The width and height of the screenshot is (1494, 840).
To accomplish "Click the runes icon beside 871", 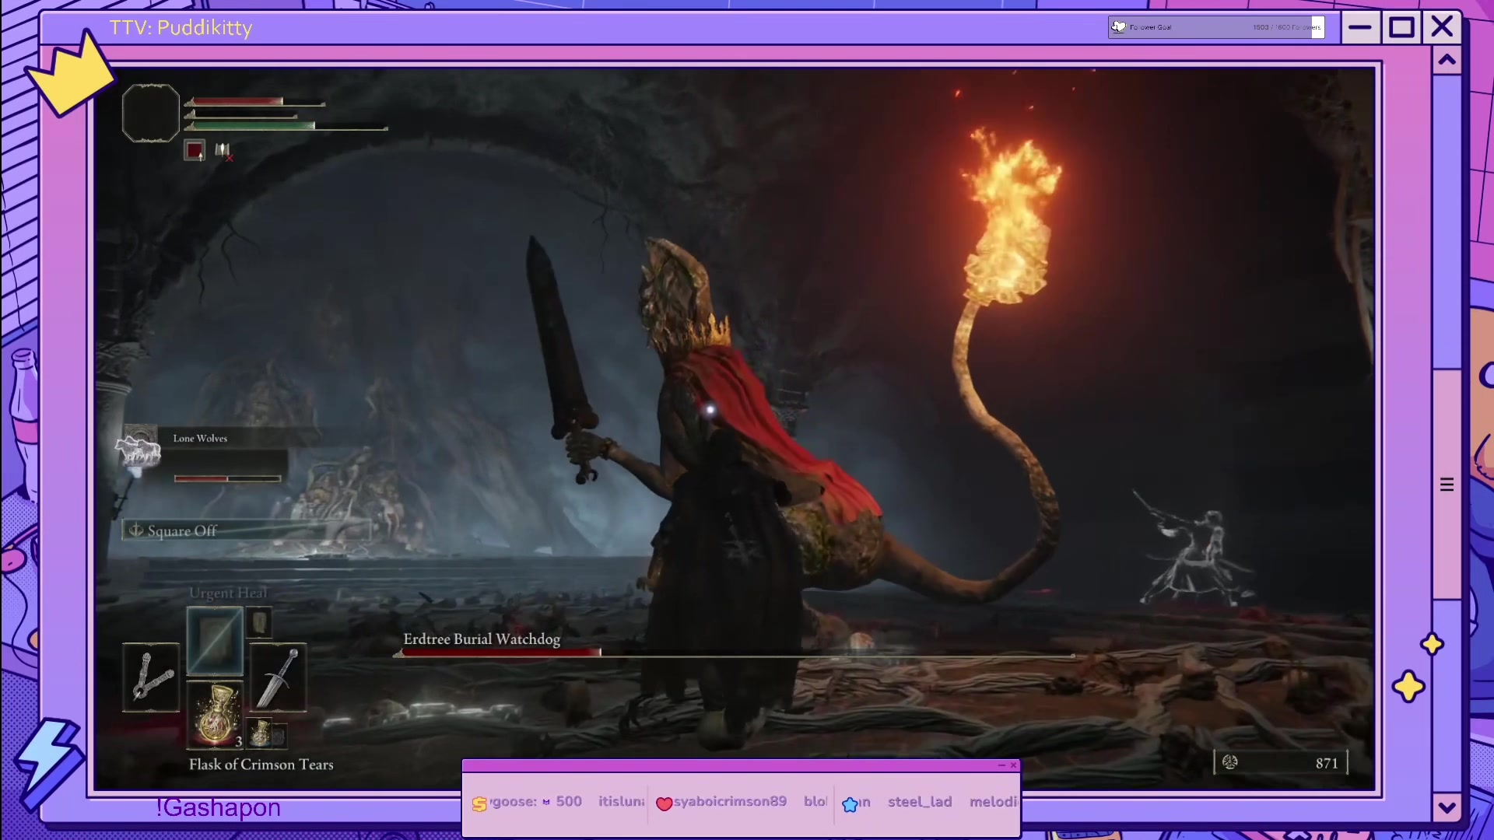I will click(x=1230, y=762).
